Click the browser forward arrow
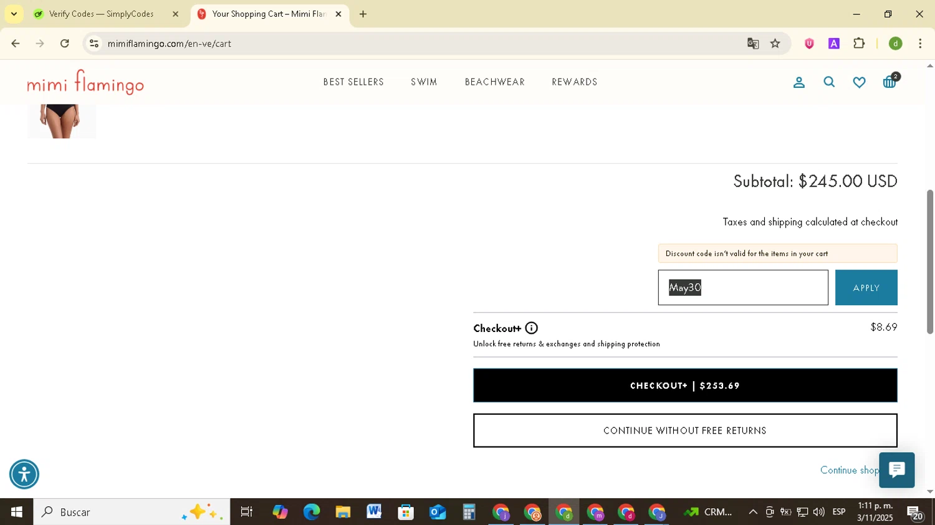The height and width of the screenshot is (525, 935). click(x=40, y=44)
